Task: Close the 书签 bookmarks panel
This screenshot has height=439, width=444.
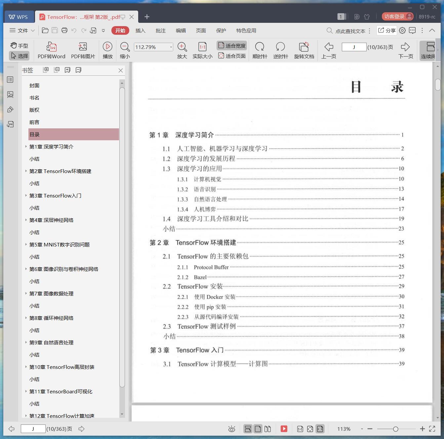Action: click(121, 70)
